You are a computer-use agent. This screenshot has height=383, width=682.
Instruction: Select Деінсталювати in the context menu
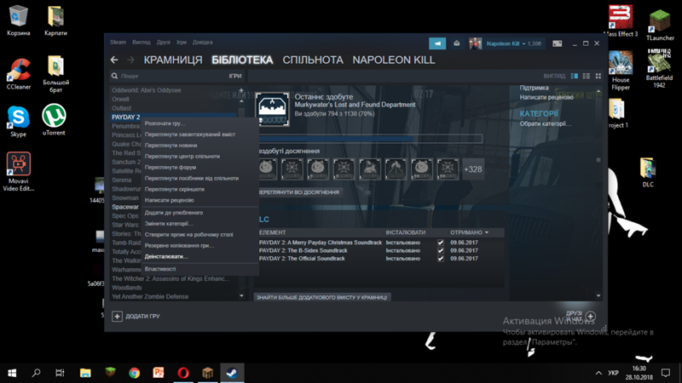tap(166, 256)
